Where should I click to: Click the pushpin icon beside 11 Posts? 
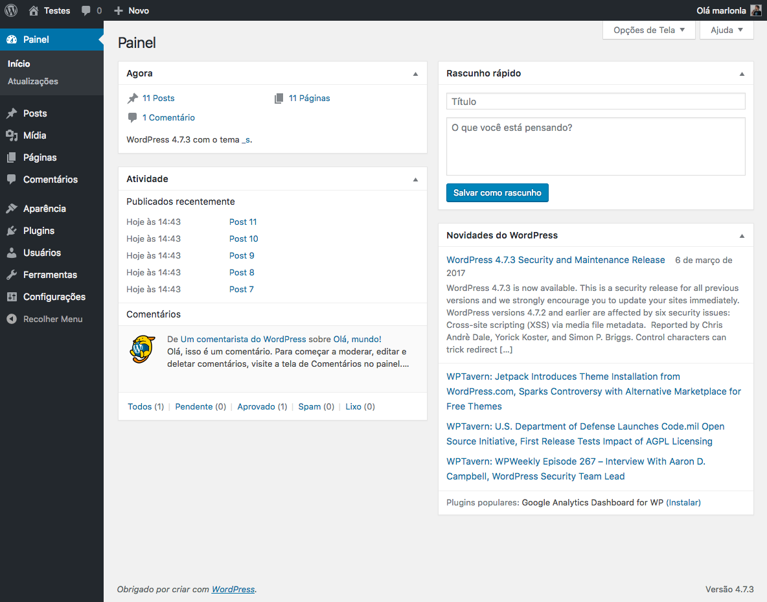point(133,98)
